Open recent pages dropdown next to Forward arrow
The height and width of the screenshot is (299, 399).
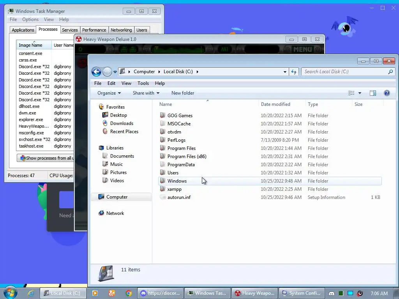pyautogui.click(x=115, y=72)
